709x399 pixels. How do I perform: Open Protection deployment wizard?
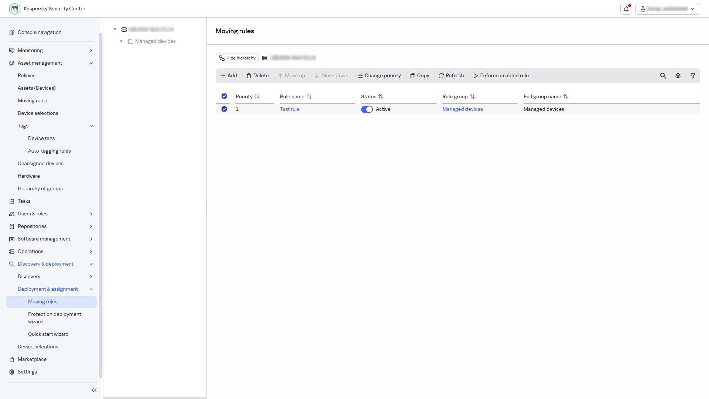point(55,318)
